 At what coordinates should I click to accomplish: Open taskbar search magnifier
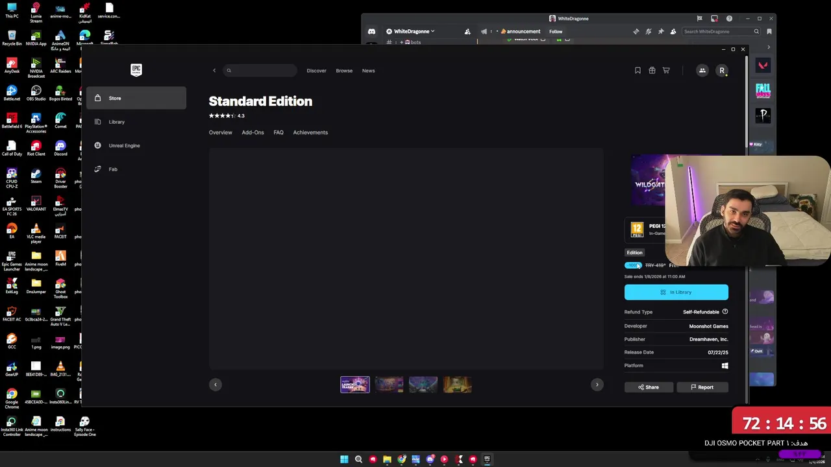358,459
